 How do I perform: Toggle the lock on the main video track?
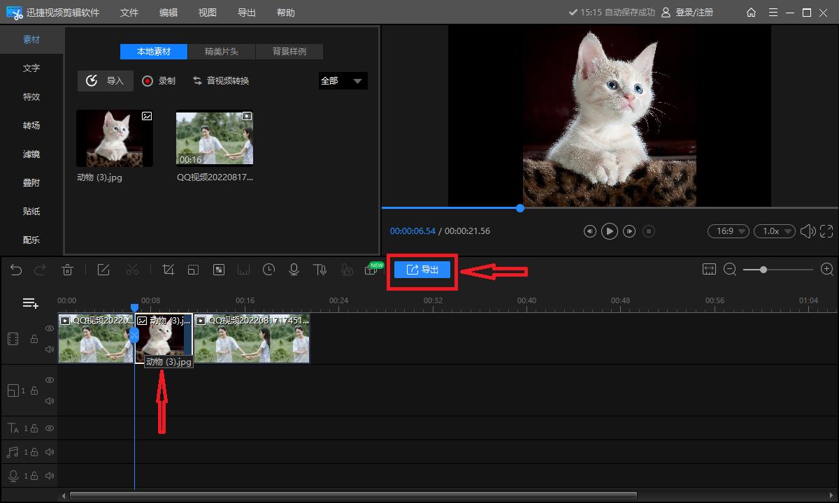[34, 339]
